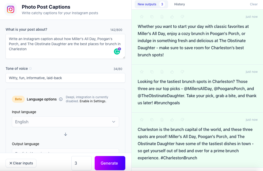263x171 pixels.
Task: Clear all generated outputs
Action: pos(254,4)
